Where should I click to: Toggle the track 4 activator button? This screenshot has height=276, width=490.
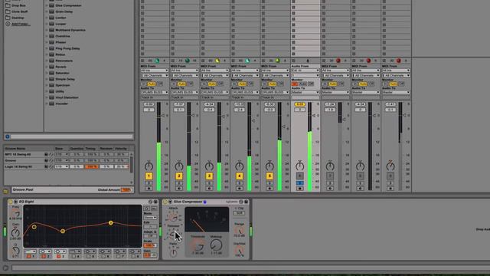pos(240,176)
